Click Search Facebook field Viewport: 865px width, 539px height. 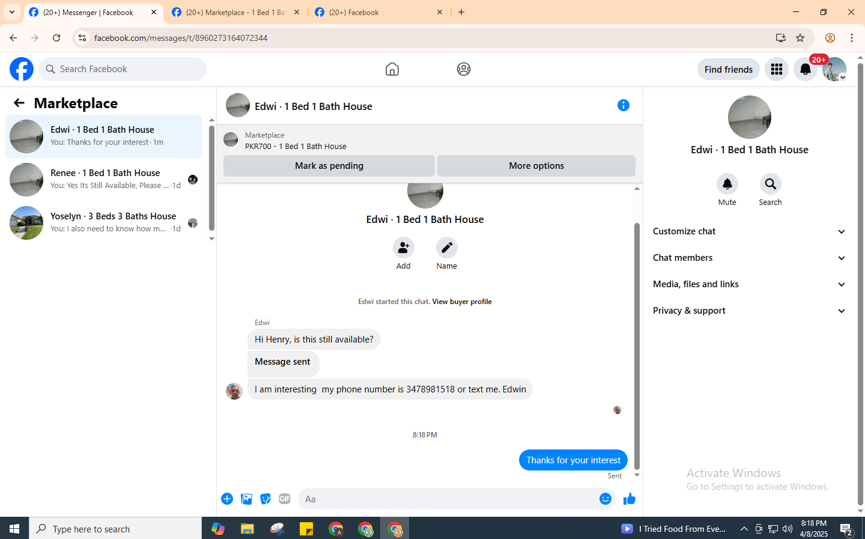[123, 69]
